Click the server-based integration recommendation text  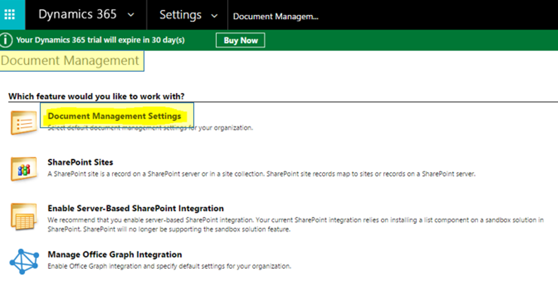[296, 224]
